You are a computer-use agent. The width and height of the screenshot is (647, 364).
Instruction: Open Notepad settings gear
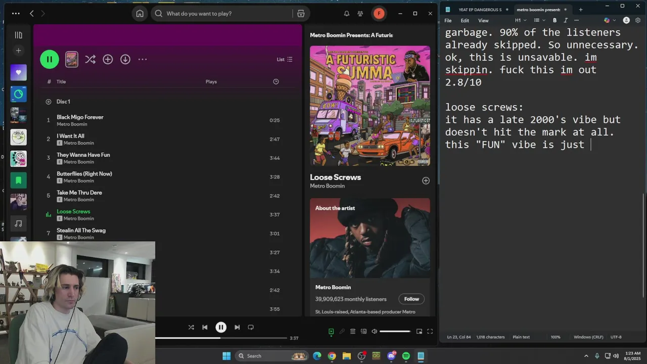[x=638, y=21]
